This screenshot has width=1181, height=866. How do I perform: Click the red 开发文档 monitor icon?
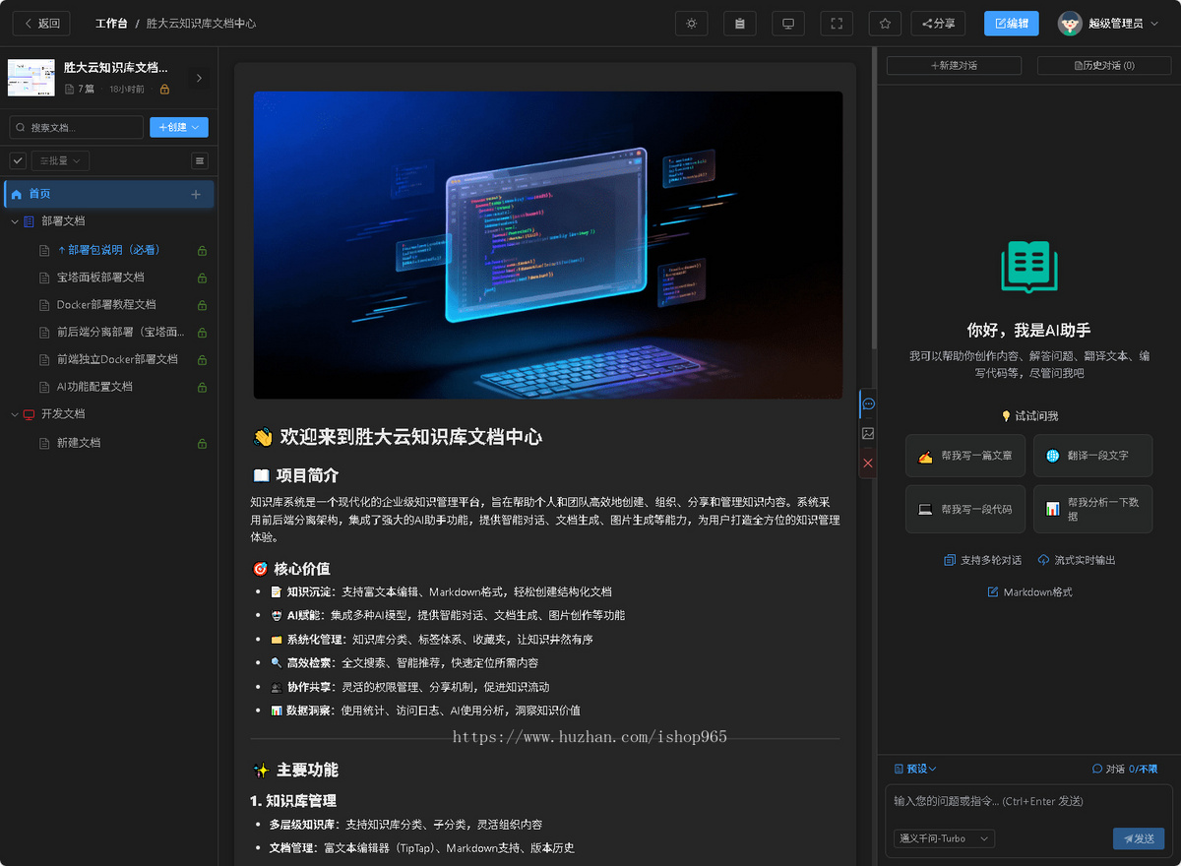[x=29, y=414]
